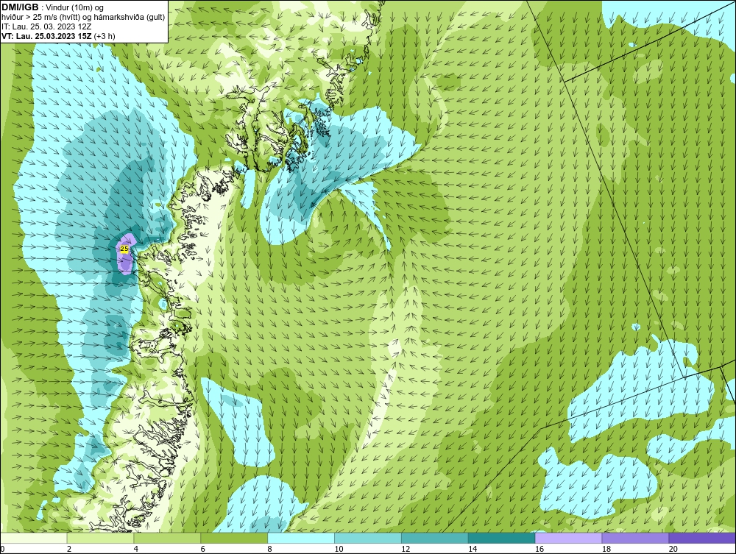
Task: Click the 8–10 m/s cyan legend color
Action: tap(301, 538)
